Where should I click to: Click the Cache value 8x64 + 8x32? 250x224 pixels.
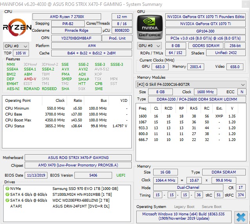point(92,53)
